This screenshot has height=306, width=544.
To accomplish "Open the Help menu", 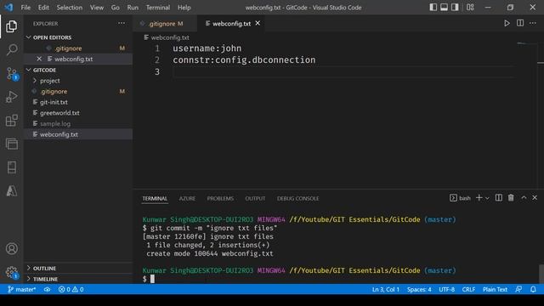I will point(184,8).
